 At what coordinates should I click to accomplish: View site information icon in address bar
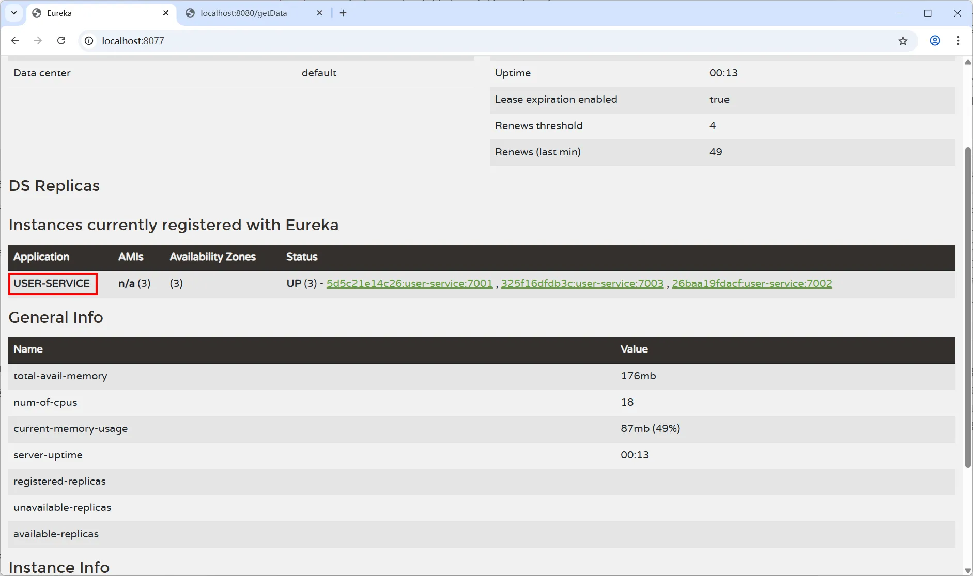[x=89, y=41]
